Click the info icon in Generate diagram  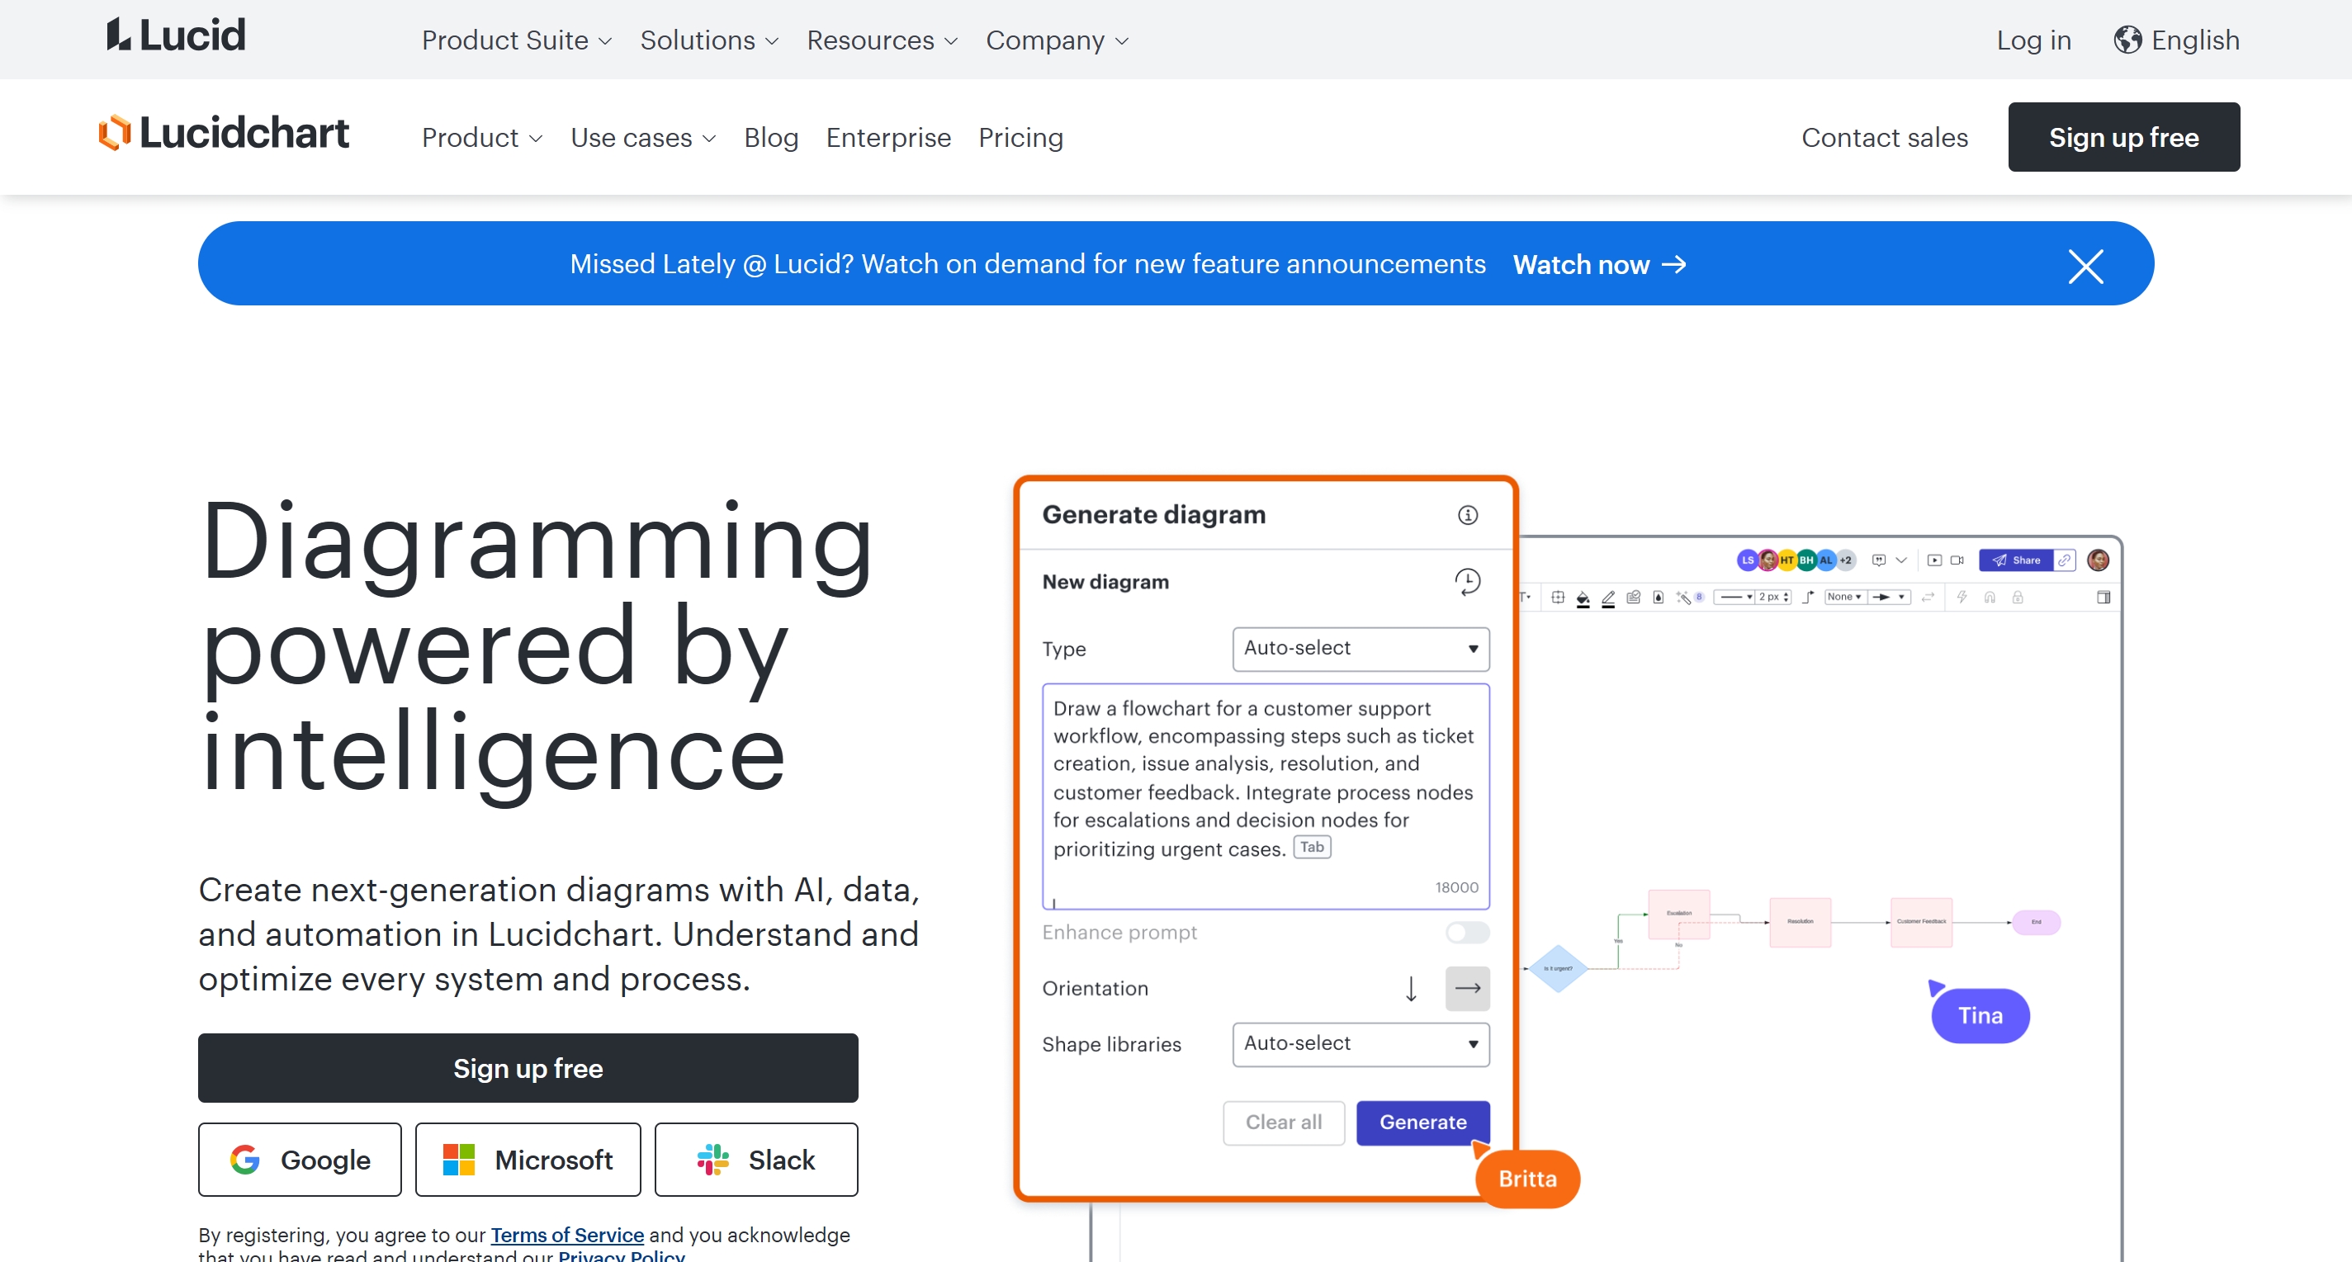[x=1467, y=515]
